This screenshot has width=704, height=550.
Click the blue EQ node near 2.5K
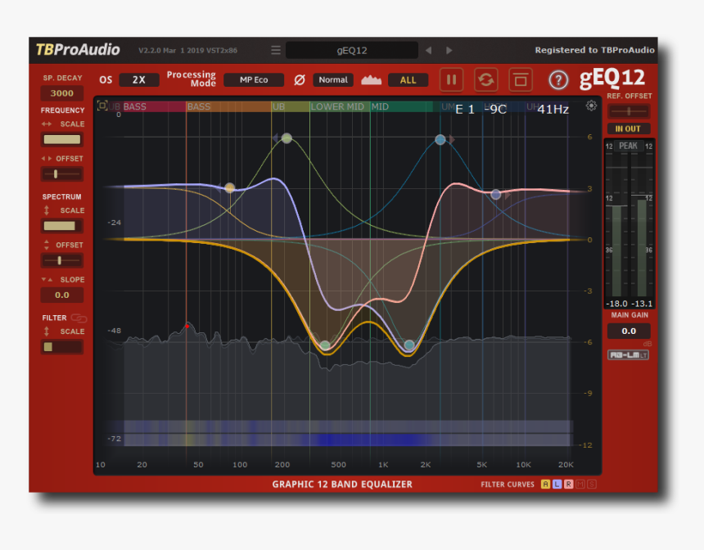click(x=440, y=140)
